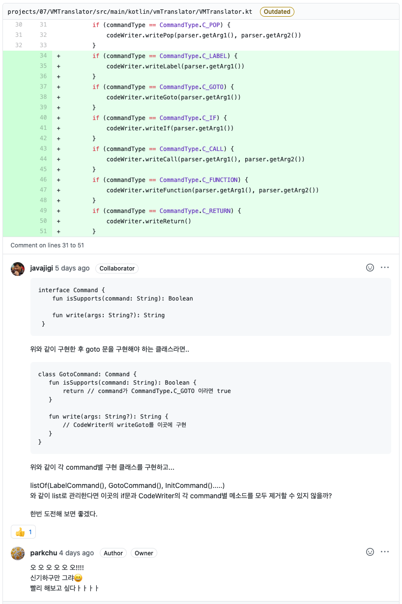Click the VMTranslator.kt file path
Viewport: 402px width, 604px height.
[x=130, y=11]
